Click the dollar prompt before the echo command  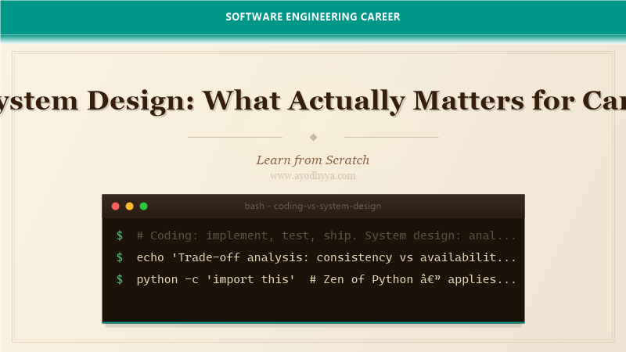[120, 257]
